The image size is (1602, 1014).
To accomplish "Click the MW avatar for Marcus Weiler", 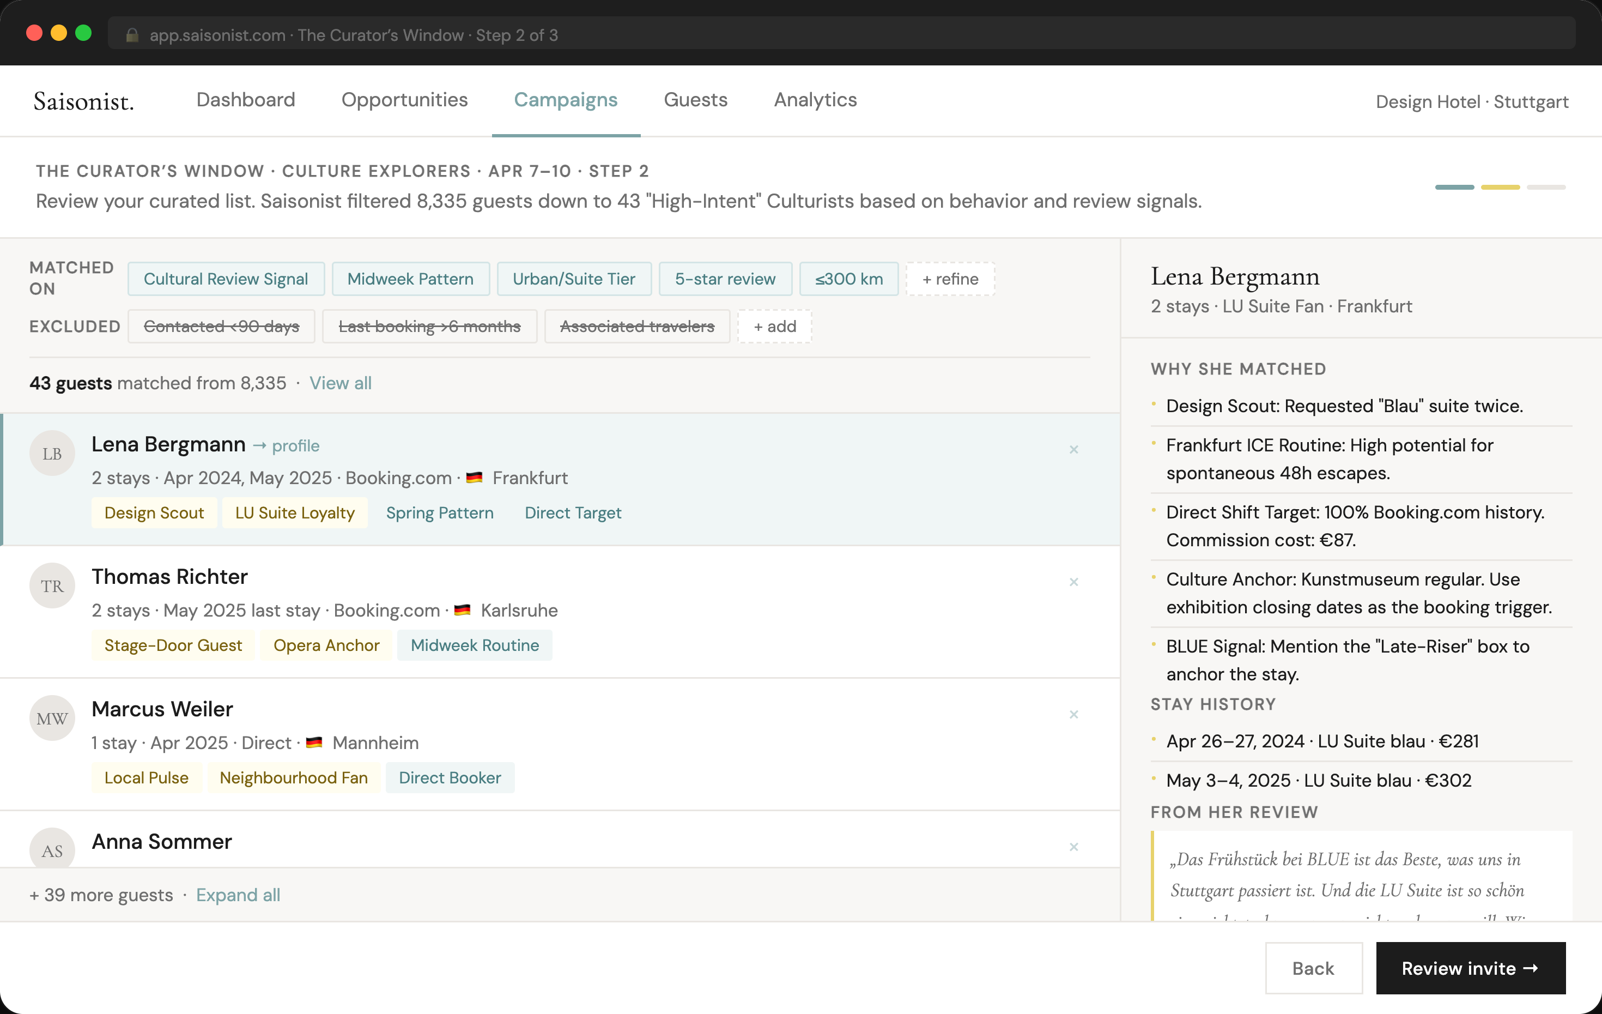I will click(52, 719).
